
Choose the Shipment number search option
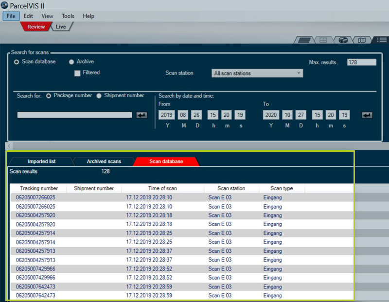(99, 96)
